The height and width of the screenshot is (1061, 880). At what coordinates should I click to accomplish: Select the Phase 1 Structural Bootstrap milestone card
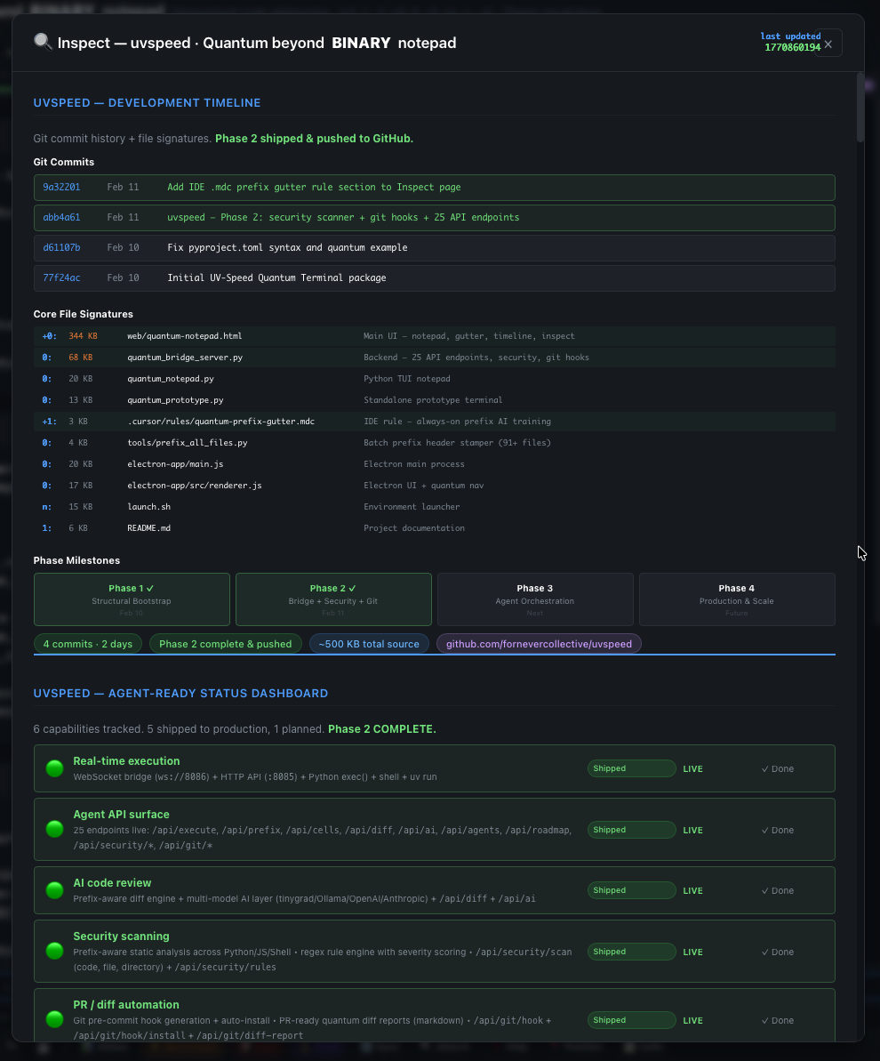[x=132, y=599]
